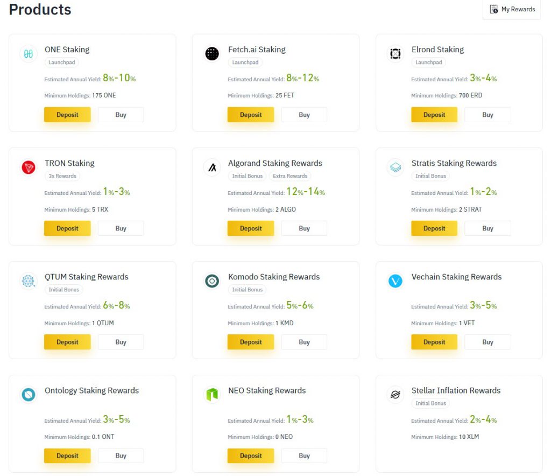Click the Stratis layered logo icon
The width and height of the screenshot is (551, 476).
pyautogui.click(x=395, y=167)
